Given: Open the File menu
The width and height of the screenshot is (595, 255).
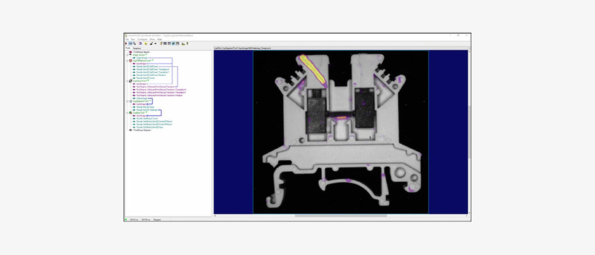Looking at the screenshot, I should 127,39.
